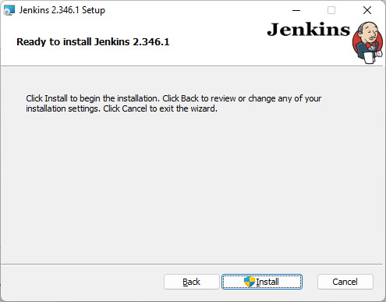Open the installer icon system menu
The width and height of the screenshot is (386, 302).
pyautogui.click(x=9, y=10)
